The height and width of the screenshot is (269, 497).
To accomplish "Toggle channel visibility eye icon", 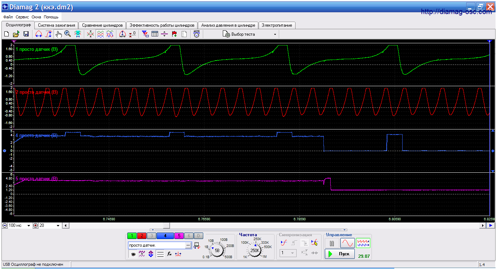I will tap(133, 254).
